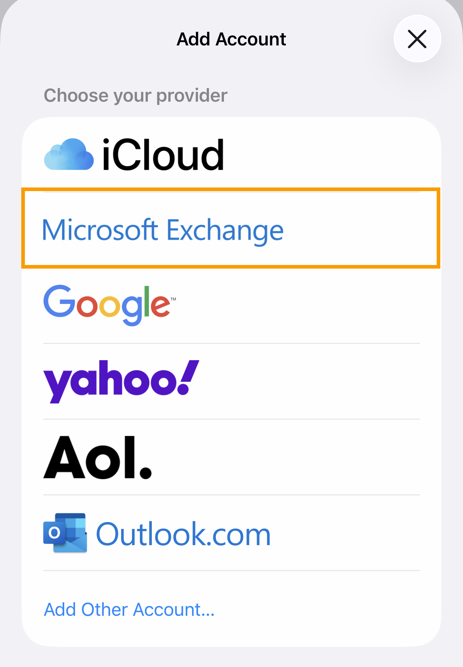Click the Outlook envelope icon

click(x=65, y=533)
